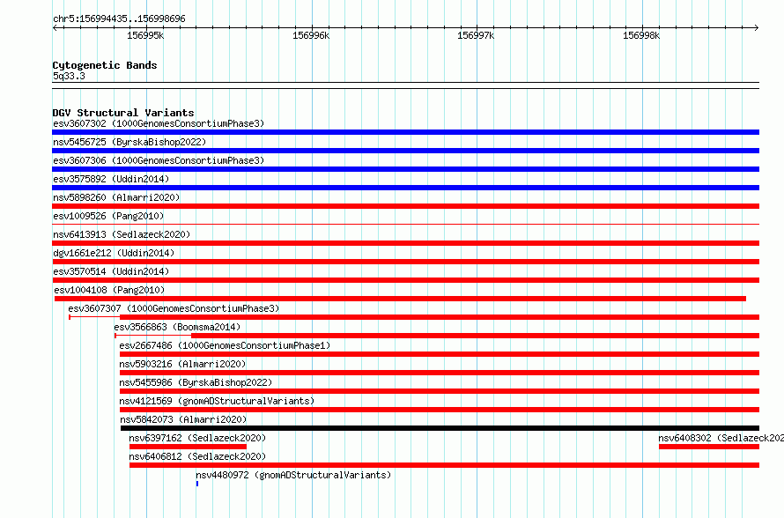Click tiny blue marker of nsv4480972
Image resolution: width=784 pixels, height=518 pixels.
197,484
